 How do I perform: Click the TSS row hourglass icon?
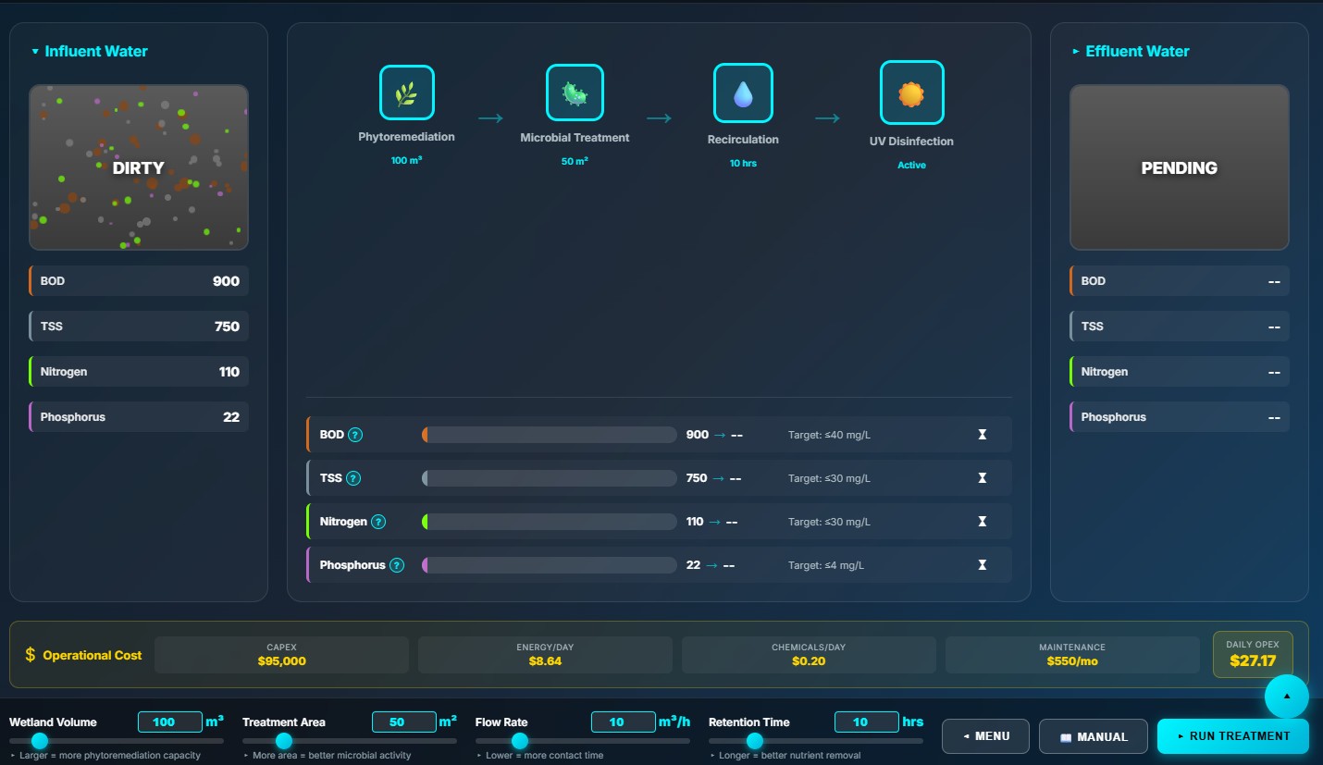point(982,477)
